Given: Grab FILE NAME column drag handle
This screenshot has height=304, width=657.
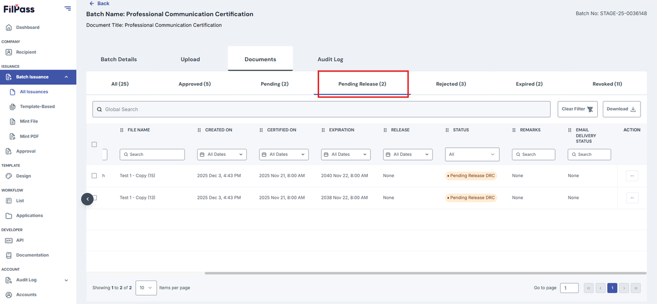Looking at the screenshot, I should pos(122,130).
